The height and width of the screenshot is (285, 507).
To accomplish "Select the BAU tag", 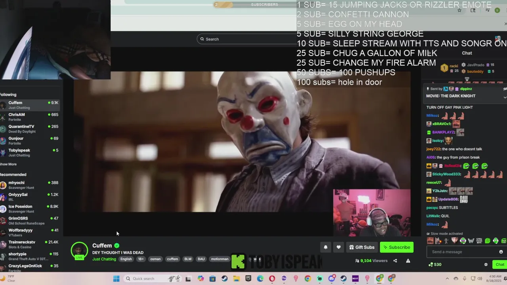I will (201, 259).
